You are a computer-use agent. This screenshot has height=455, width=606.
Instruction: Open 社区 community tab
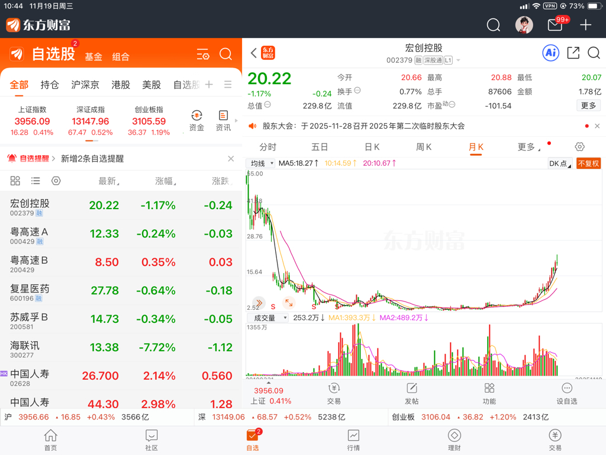tap(151, 440)
